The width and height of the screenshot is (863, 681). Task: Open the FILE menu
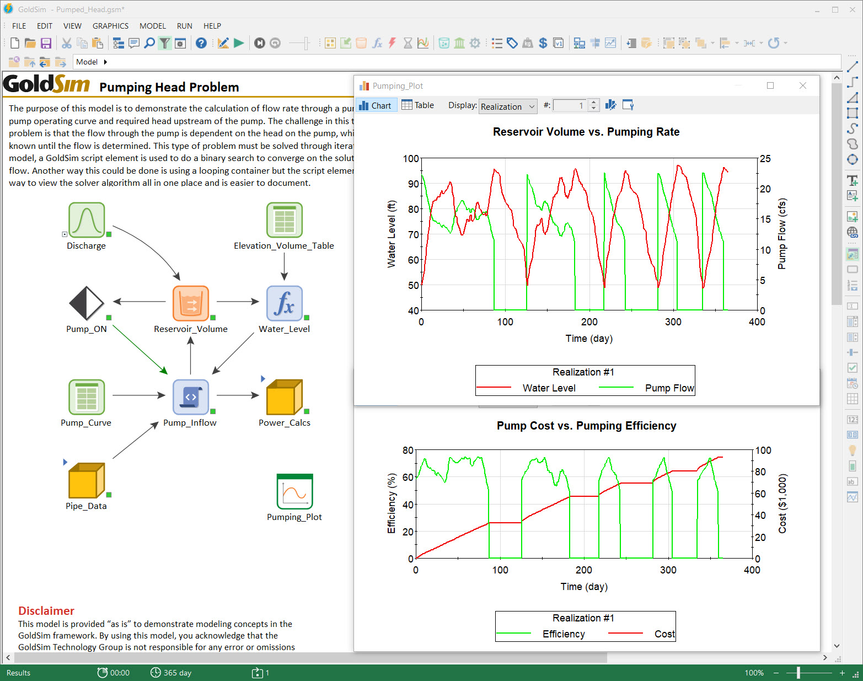click(x=19, y=26)
